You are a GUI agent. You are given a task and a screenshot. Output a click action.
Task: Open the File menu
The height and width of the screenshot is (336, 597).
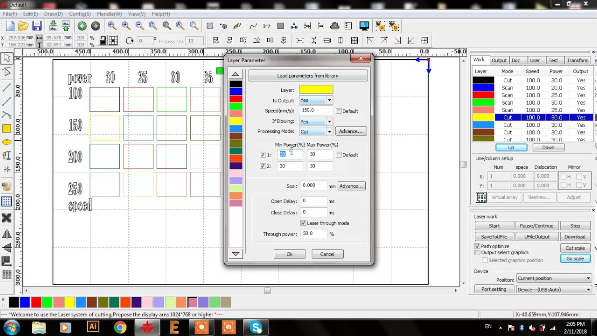click(10, 14)
